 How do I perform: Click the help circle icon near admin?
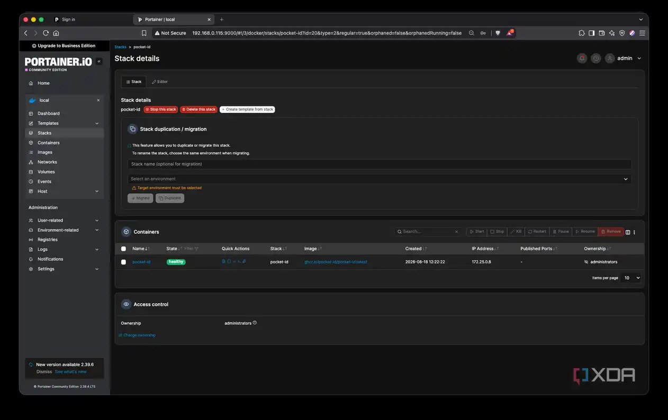pyautogui.click(x=596, y=58)
